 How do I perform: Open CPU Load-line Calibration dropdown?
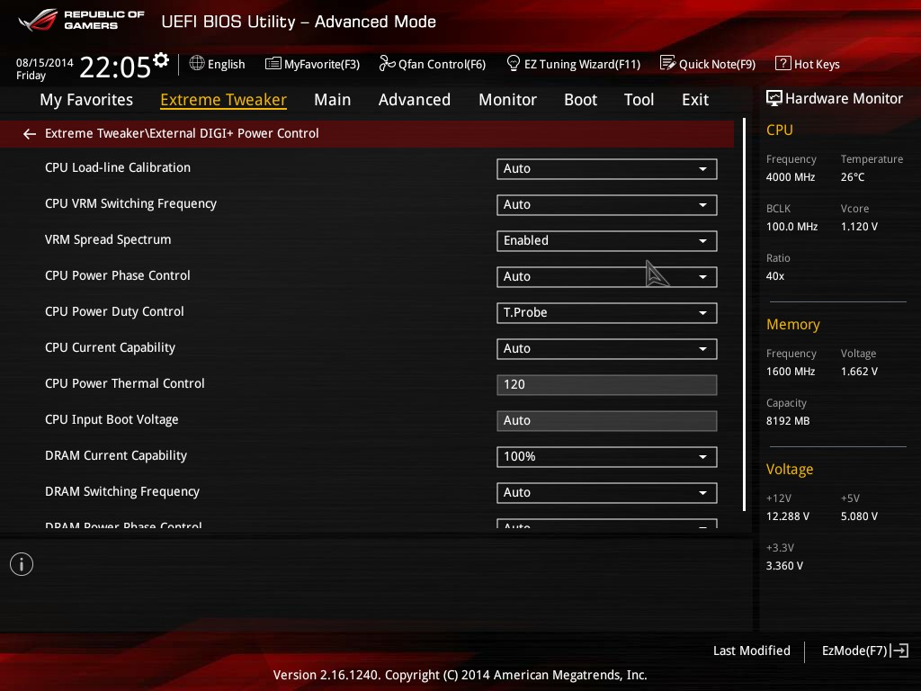coord(606,168)
